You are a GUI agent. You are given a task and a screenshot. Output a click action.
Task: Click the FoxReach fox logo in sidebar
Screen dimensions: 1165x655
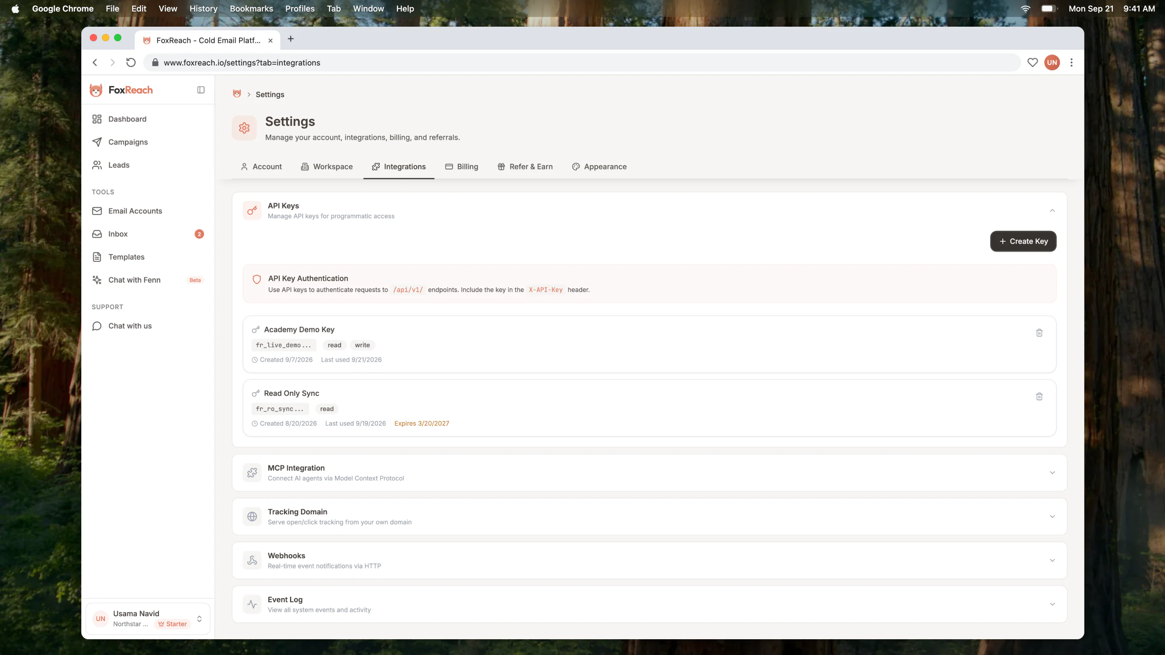coord(96,90)
